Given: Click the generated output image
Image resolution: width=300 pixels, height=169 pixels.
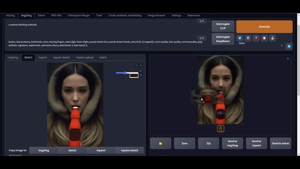Looking at the screenshot, I should (221, 90).
